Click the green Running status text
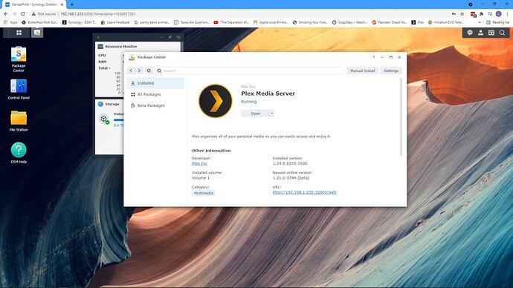The height and width of the screenshot is (288, 513). pyautogui.click(x=249, y=102)
